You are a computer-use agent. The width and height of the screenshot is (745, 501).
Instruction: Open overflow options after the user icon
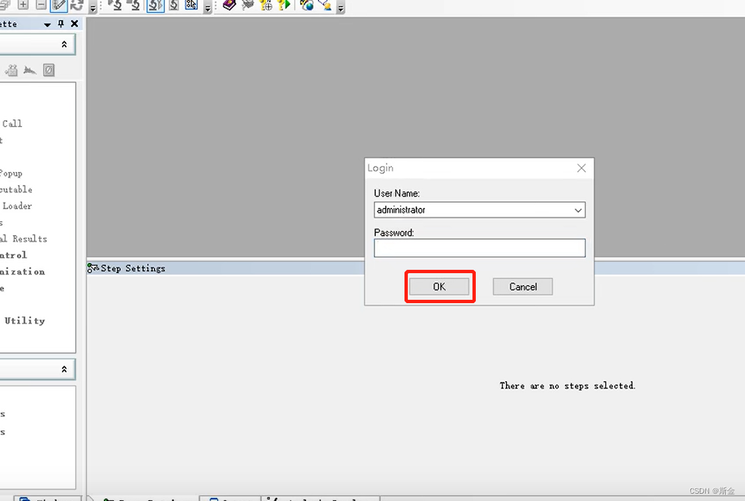tap(341, 7)
